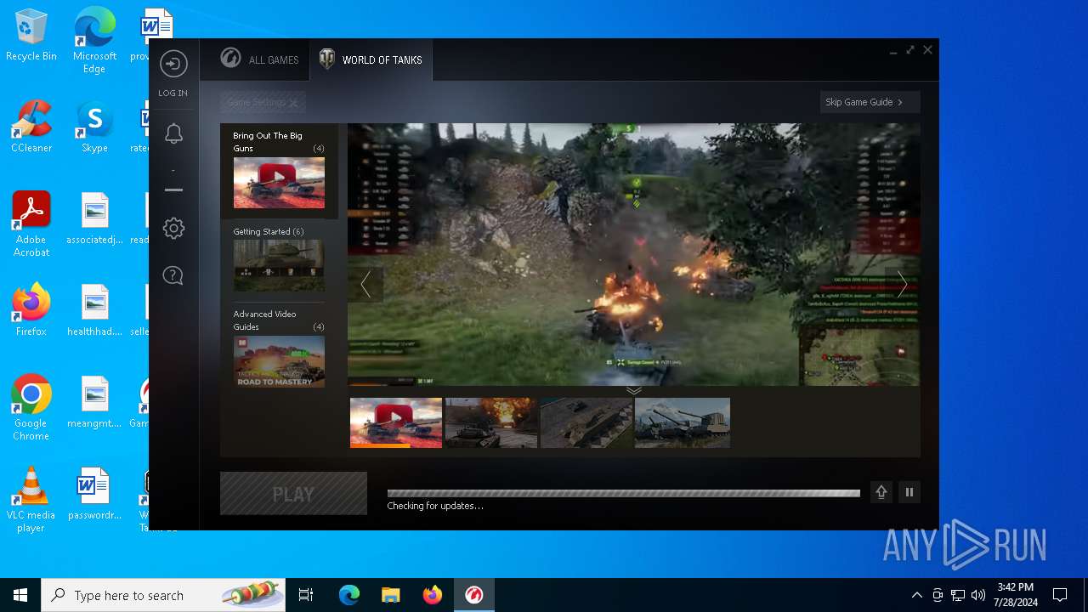Open the Recycle Bin on the desktop

coord(31,36)
